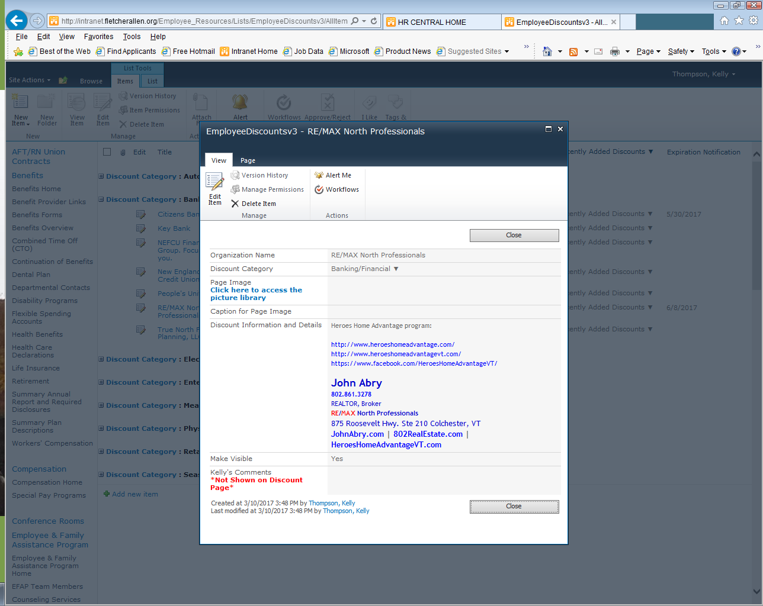Open the JohnAbry.com link

tap(357, 434)
